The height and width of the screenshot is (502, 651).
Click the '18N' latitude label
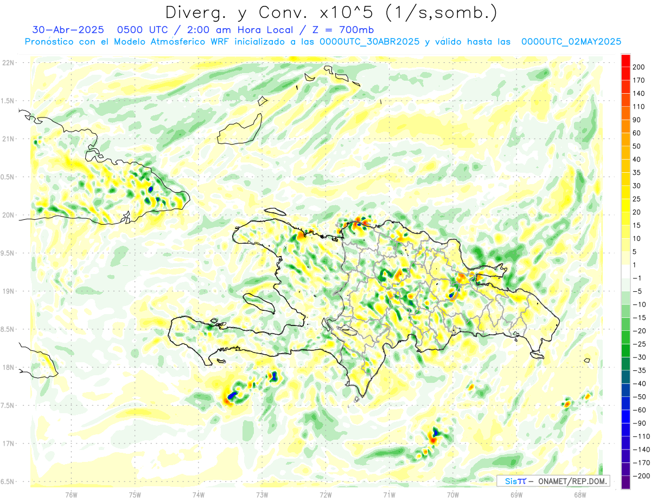(x=8, y=367)
